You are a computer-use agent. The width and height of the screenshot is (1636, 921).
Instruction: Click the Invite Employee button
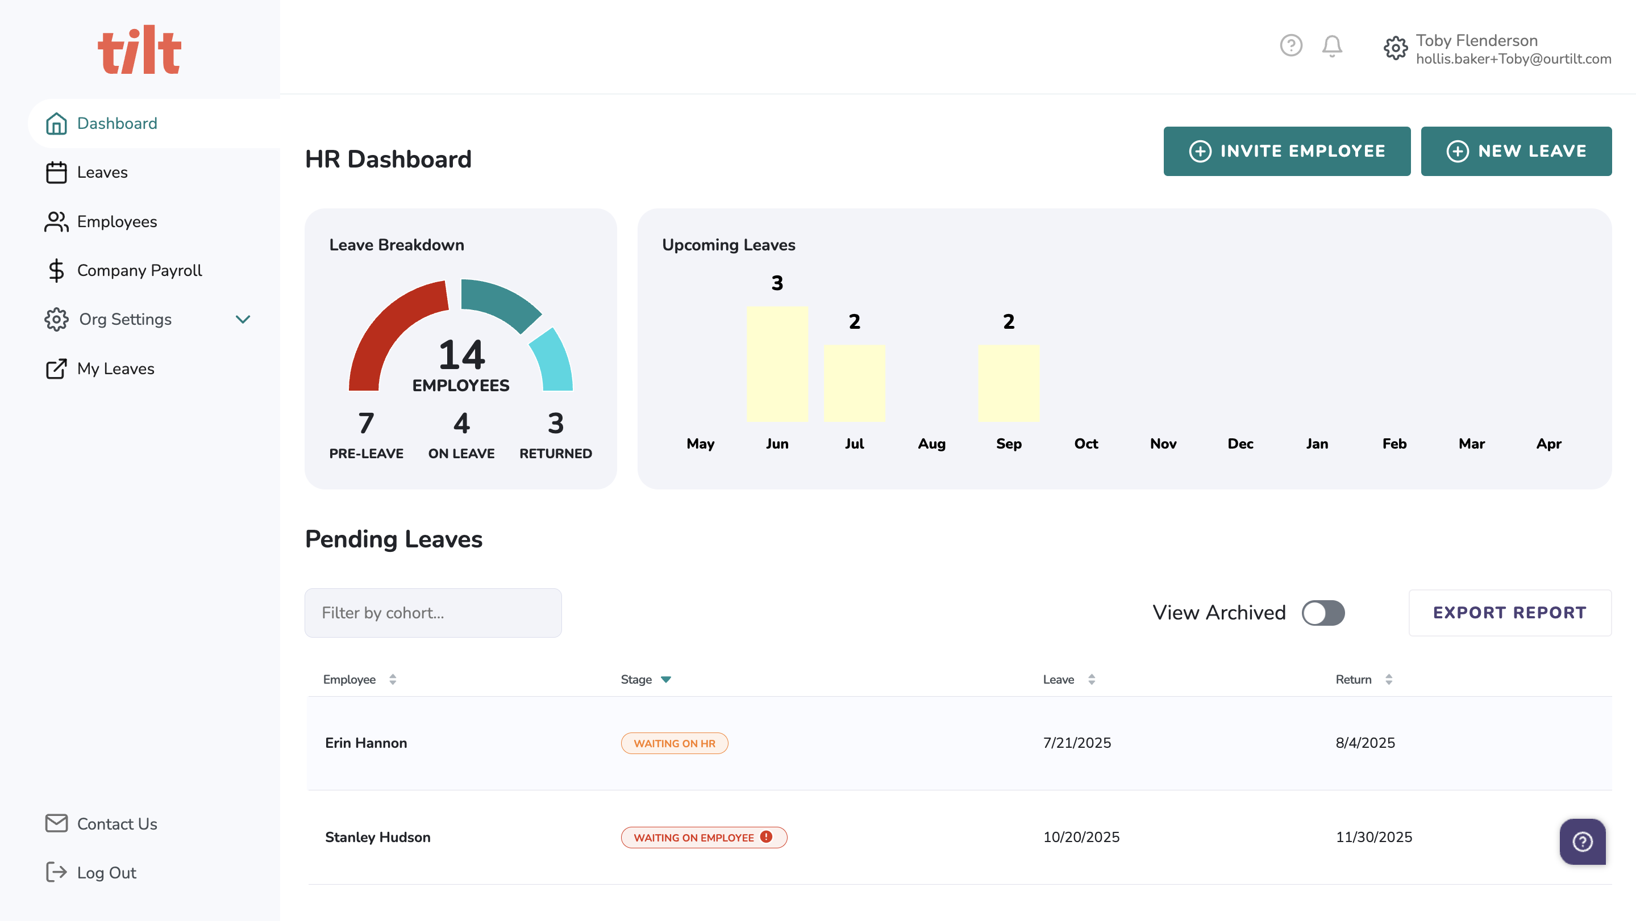[x=1287, y=151]
